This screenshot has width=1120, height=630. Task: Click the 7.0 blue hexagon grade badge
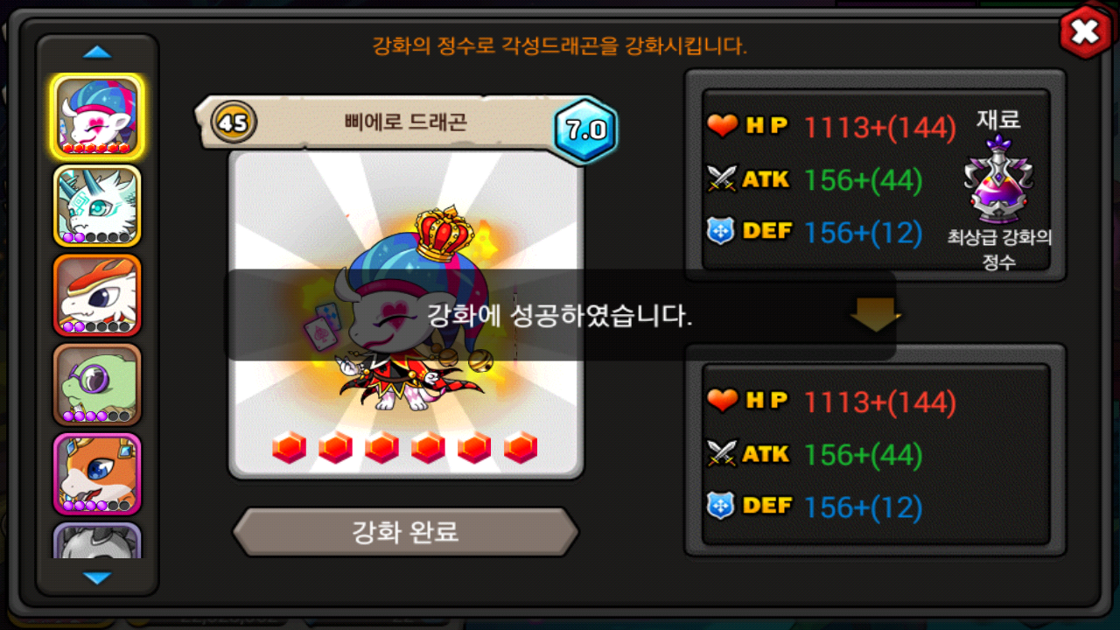[585, 129]
